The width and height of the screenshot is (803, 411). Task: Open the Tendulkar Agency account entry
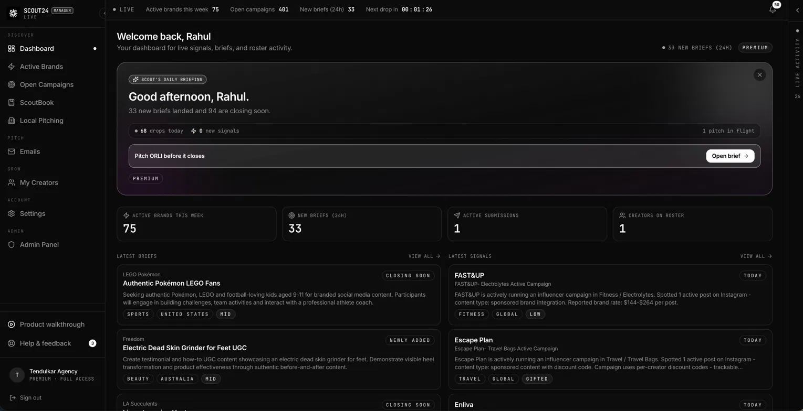tap(51, 375)
